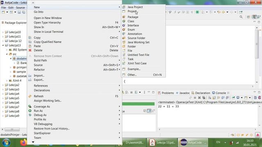Click the Source Folder icon

coord(124,38)
